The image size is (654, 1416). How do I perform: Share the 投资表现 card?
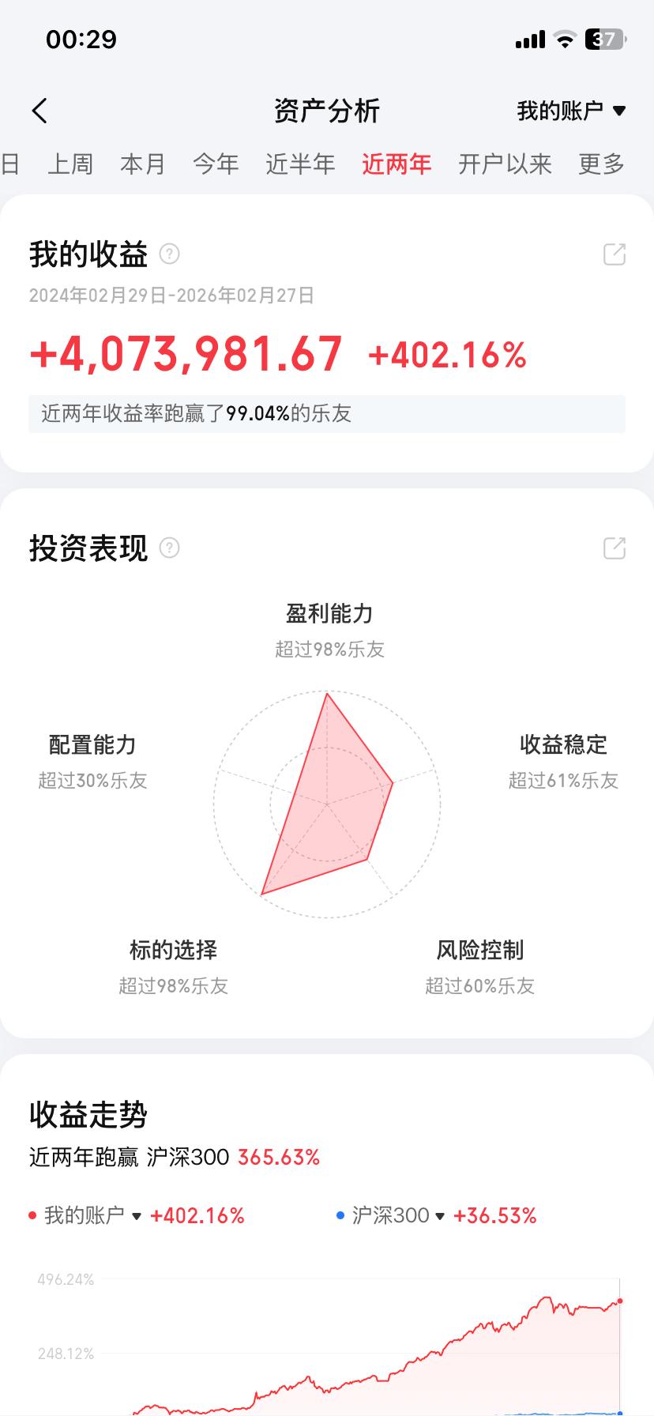pyautogui.click(x=615, y=548)
